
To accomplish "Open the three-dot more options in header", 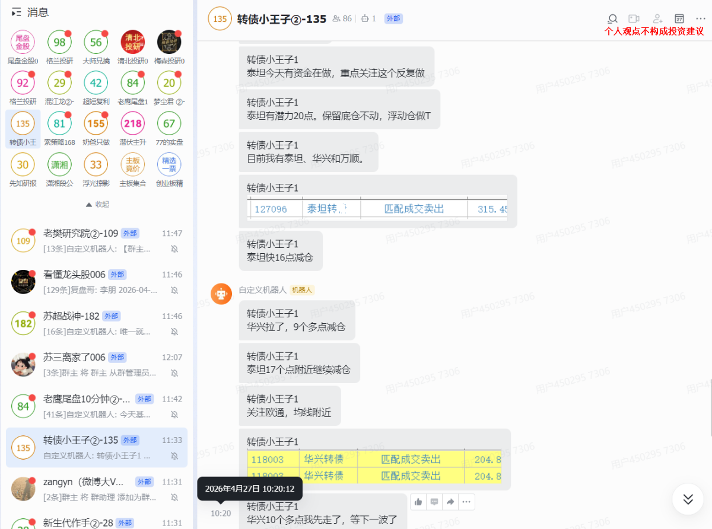I will click(700, 19).
